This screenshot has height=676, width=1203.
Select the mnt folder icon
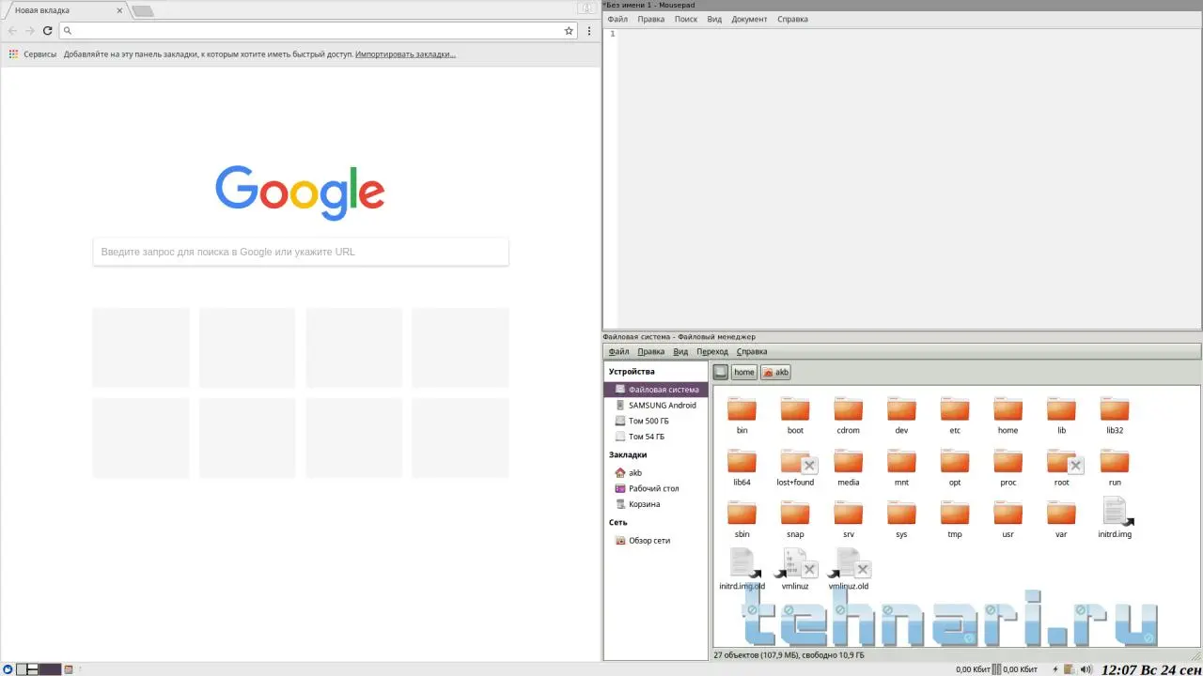coord(901,461)
